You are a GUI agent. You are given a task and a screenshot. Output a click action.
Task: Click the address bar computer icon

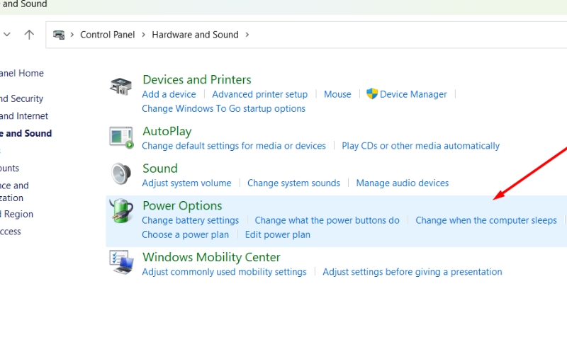tap(59, 35)
